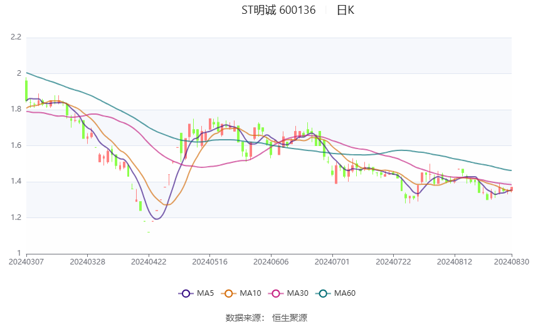Click the 日K chart type label
Image resolution: width=533 pixels, height=324 pixels.
click(346, 10)
